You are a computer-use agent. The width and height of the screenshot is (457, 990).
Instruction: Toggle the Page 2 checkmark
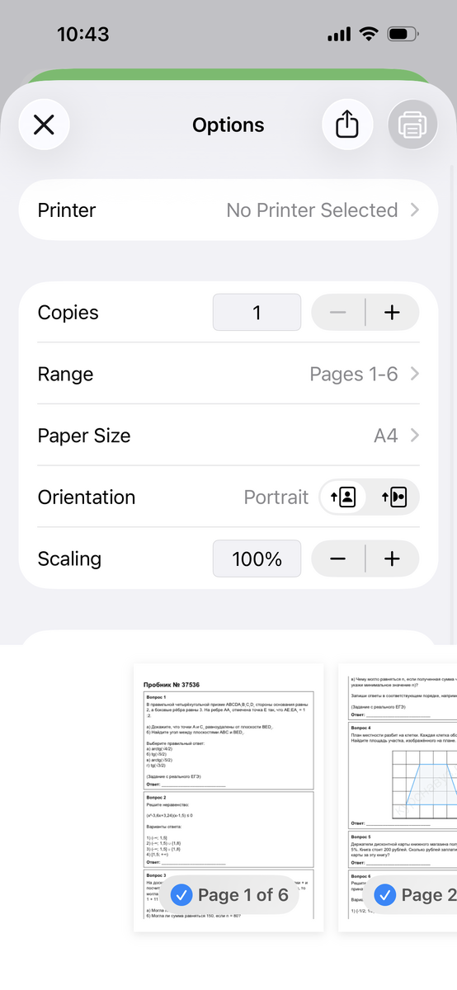pyautogui.click(x=385, y=895)
